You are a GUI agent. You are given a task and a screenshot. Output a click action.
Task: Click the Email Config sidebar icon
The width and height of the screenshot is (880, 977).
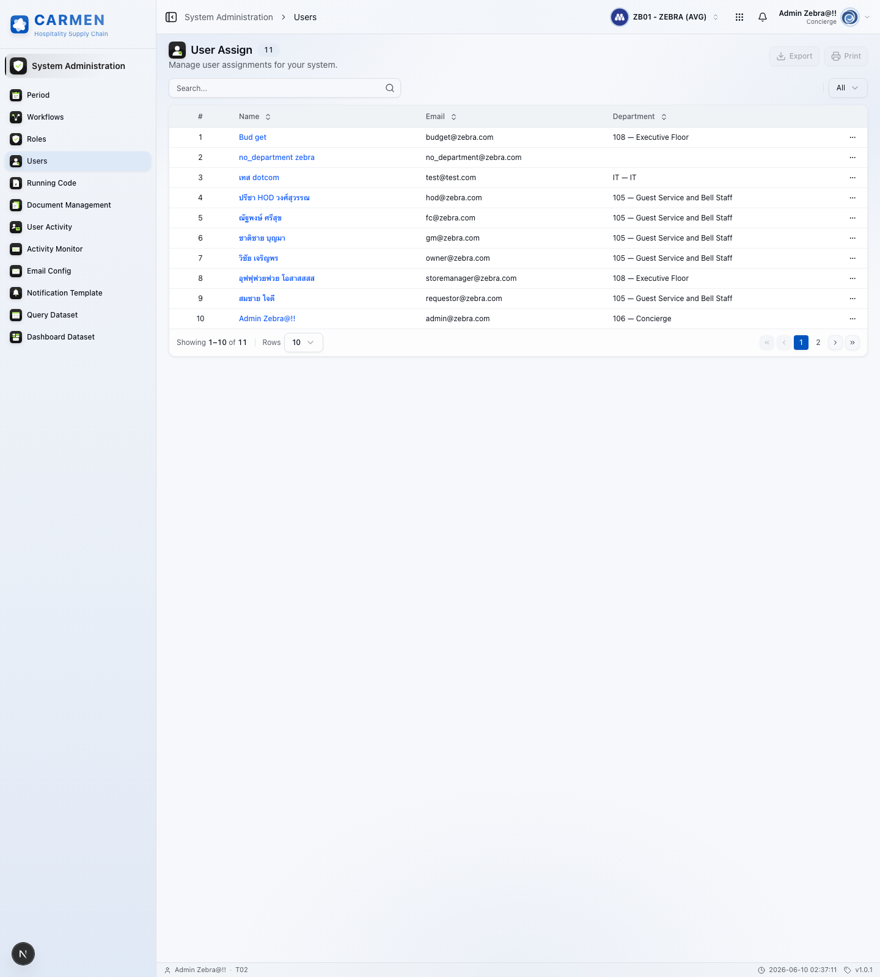pyautogui.click(x=16, y=271)
